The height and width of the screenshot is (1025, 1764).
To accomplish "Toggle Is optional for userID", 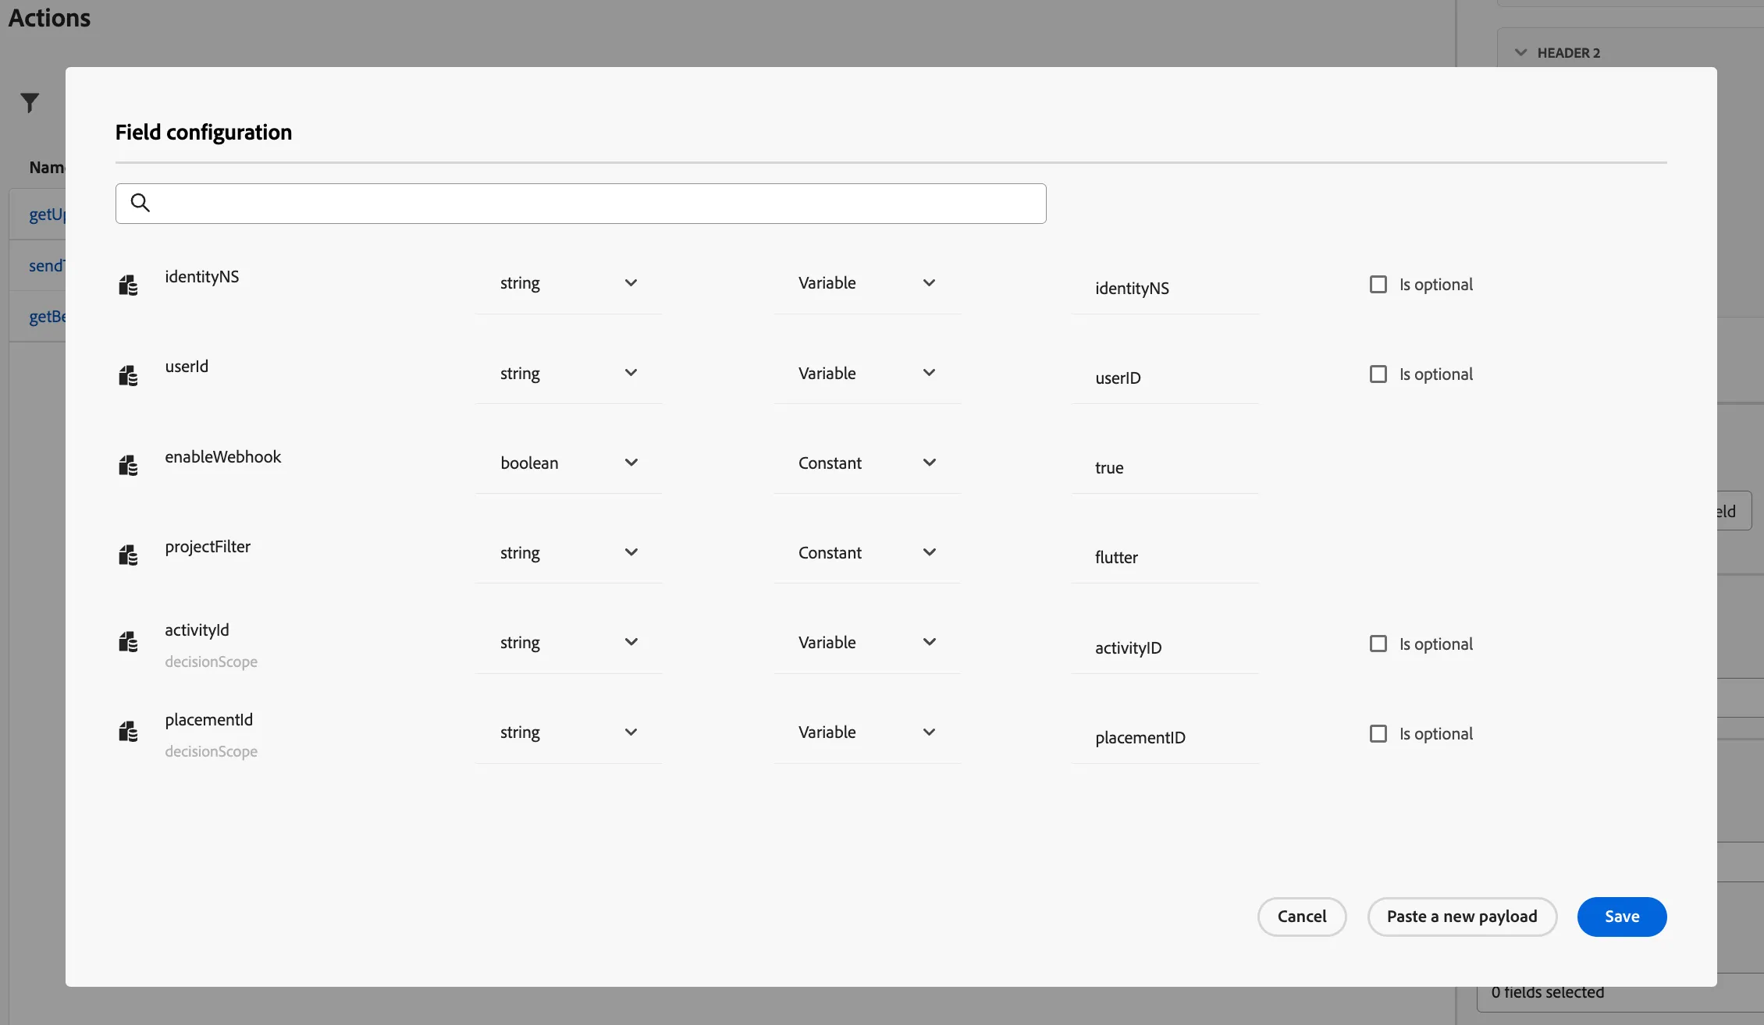I will [x=1378, y=374].
